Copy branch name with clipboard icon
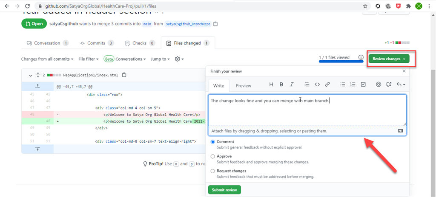Screen dimensions: 436x197 [x=215, y=24]
